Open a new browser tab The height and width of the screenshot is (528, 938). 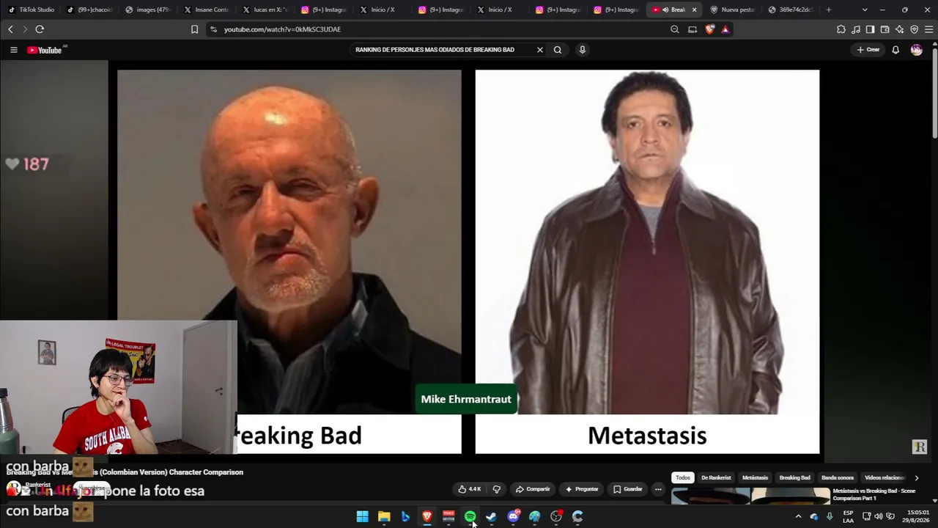(829, 10)
